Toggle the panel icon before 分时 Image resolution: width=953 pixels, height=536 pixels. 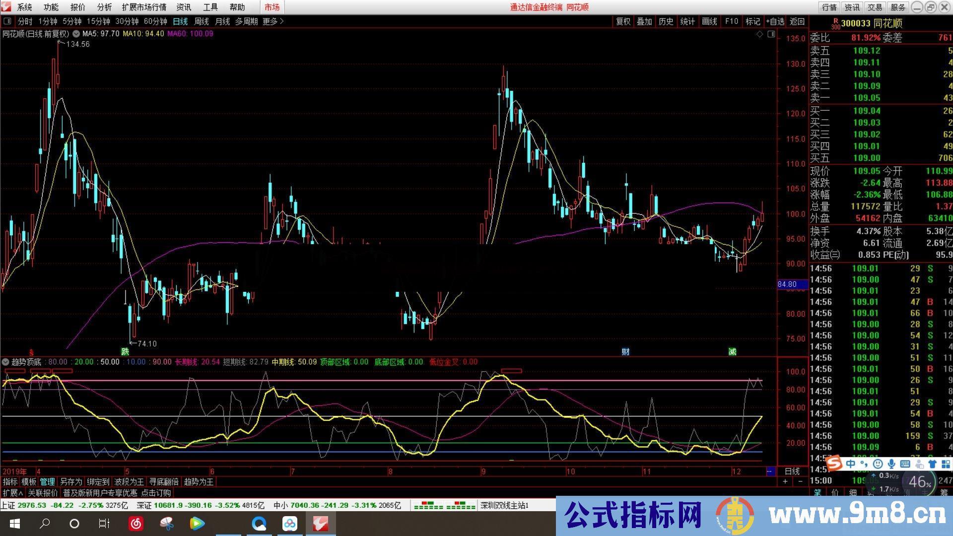[8, 21]
